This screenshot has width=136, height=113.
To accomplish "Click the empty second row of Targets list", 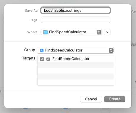I will pos(76,65).
